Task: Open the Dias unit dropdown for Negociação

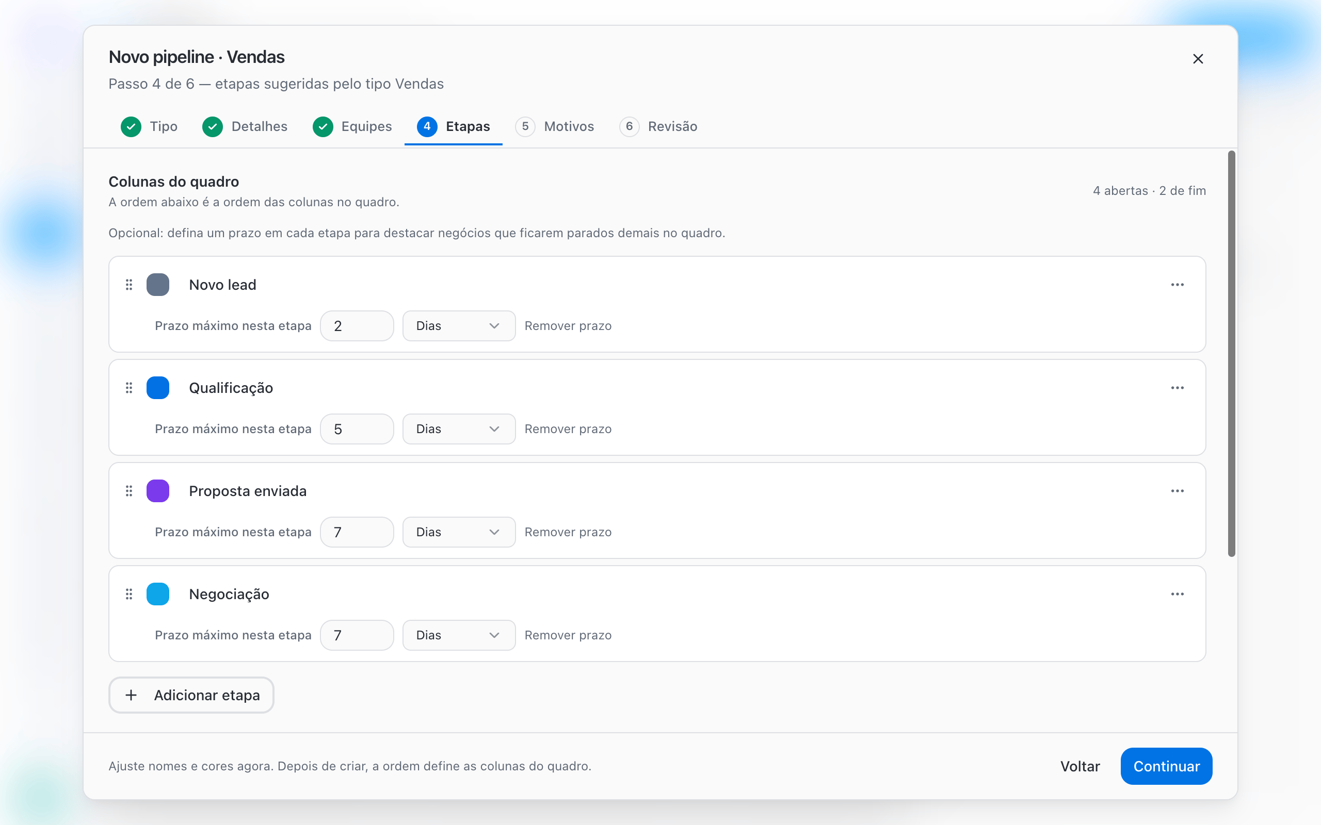Action: [x=459, y=635]
